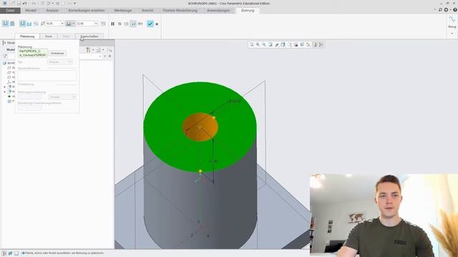Toggle the unattached preview icon
The width and height of the screenshot is (458, 257).
pos(126,24)
